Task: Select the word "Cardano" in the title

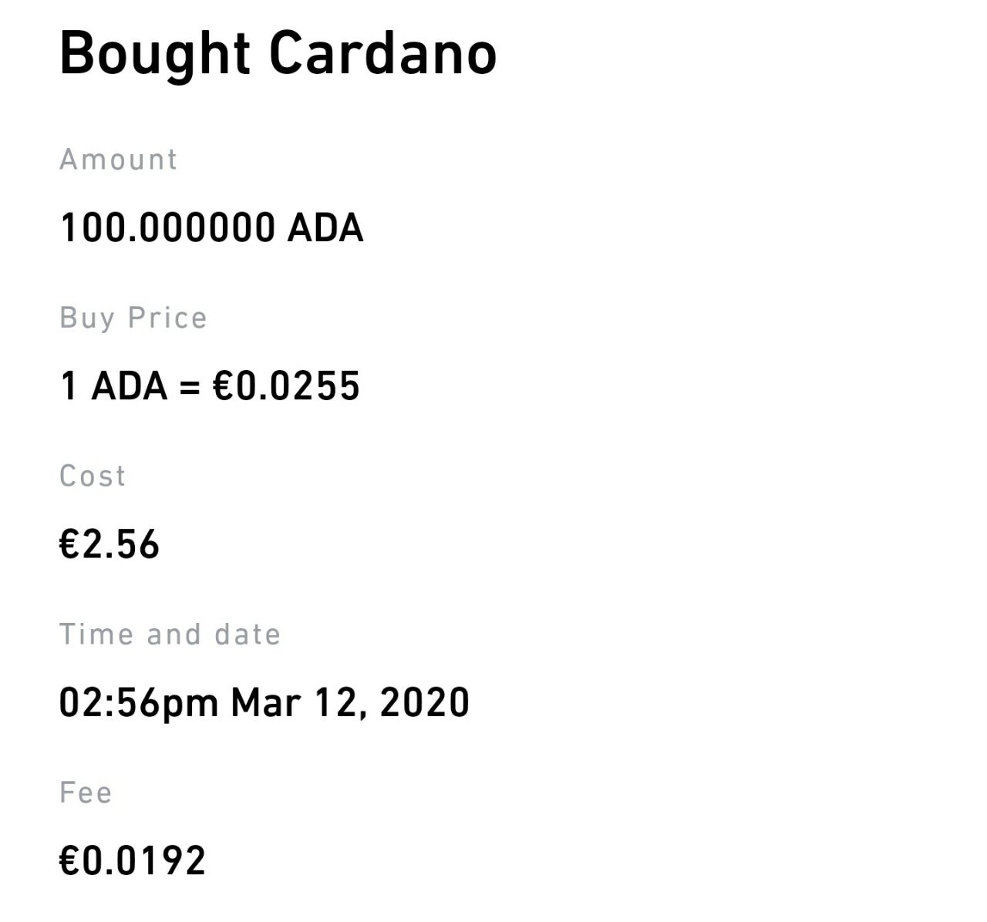Action: click(382, 54)
